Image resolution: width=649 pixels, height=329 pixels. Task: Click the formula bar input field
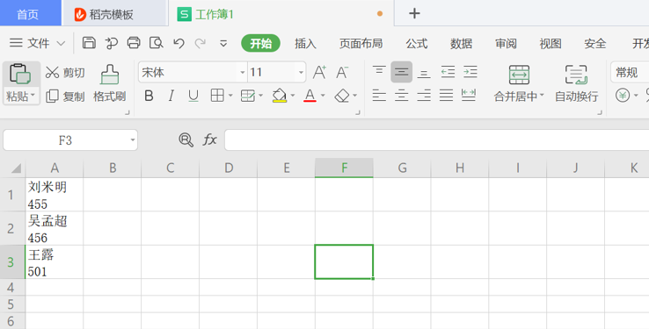[x=437, y=140]
